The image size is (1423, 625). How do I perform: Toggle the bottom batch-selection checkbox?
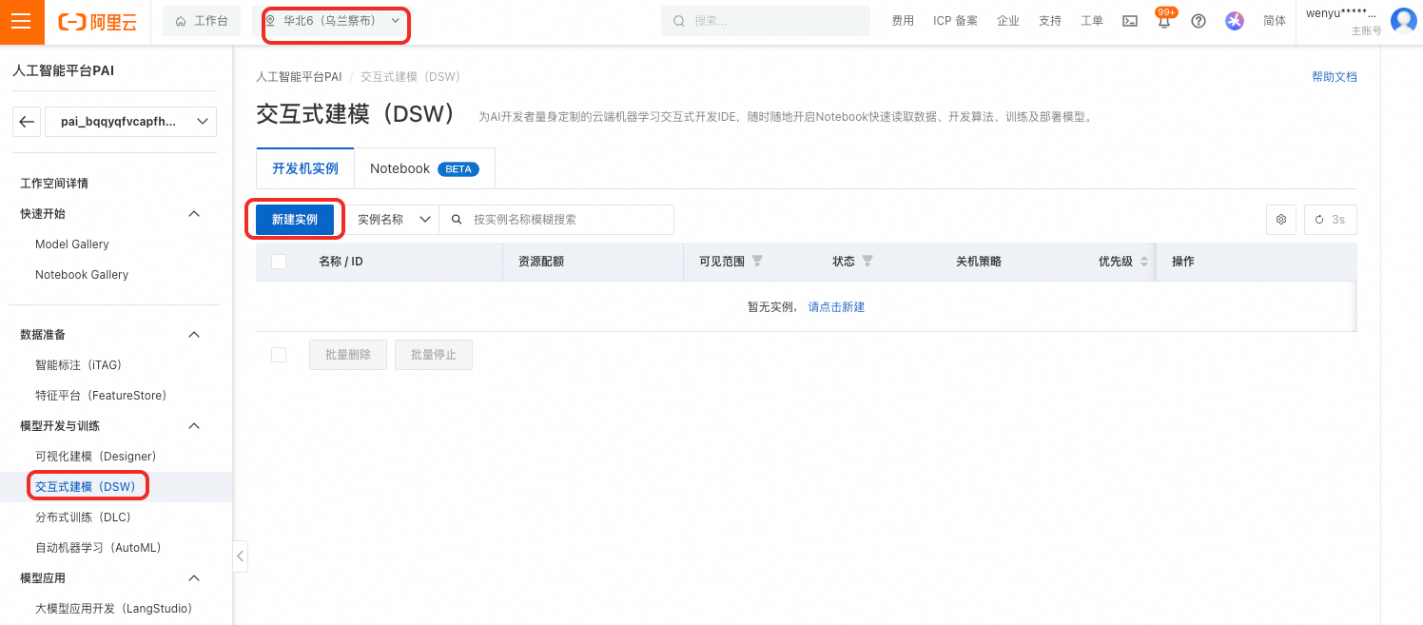coord(279,355)
